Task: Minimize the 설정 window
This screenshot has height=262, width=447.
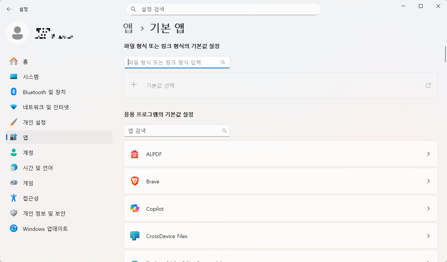Action: tap(403, 6)
